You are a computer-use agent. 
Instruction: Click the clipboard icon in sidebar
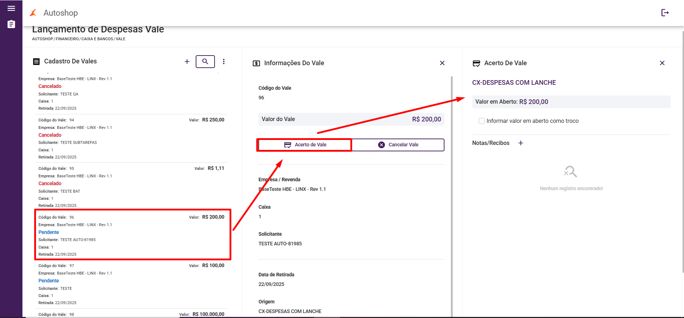[11, 24]
